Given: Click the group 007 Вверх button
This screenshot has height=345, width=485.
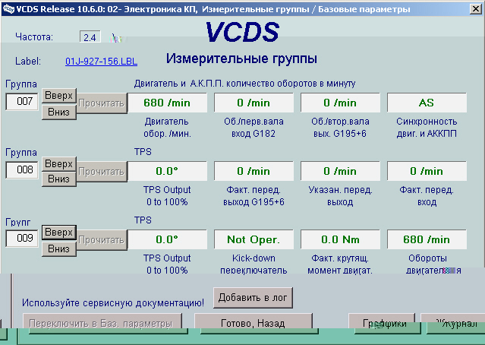Looking at the screenshot, I should pyautogui.click(x=58, y=96).
